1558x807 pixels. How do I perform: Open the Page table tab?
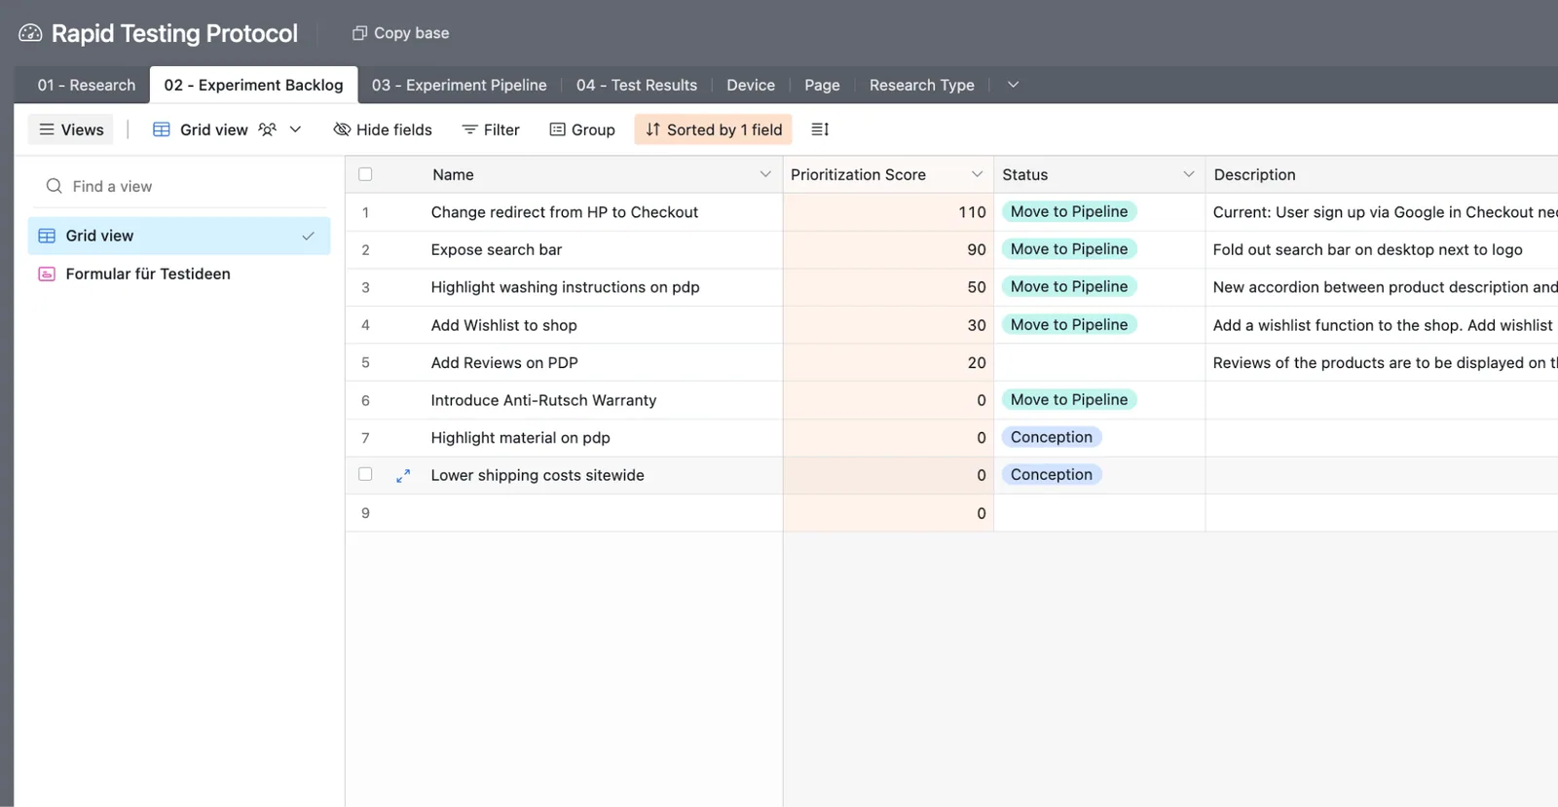pyautogui.click(x=822, y=85)
